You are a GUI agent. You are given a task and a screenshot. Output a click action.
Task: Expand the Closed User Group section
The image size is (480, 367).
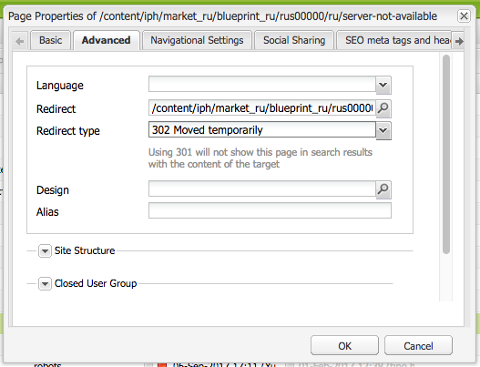point(45,284)
